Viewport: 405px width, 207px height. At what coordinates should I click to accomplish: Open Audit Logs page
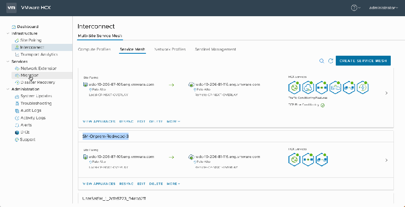[31, 111]
